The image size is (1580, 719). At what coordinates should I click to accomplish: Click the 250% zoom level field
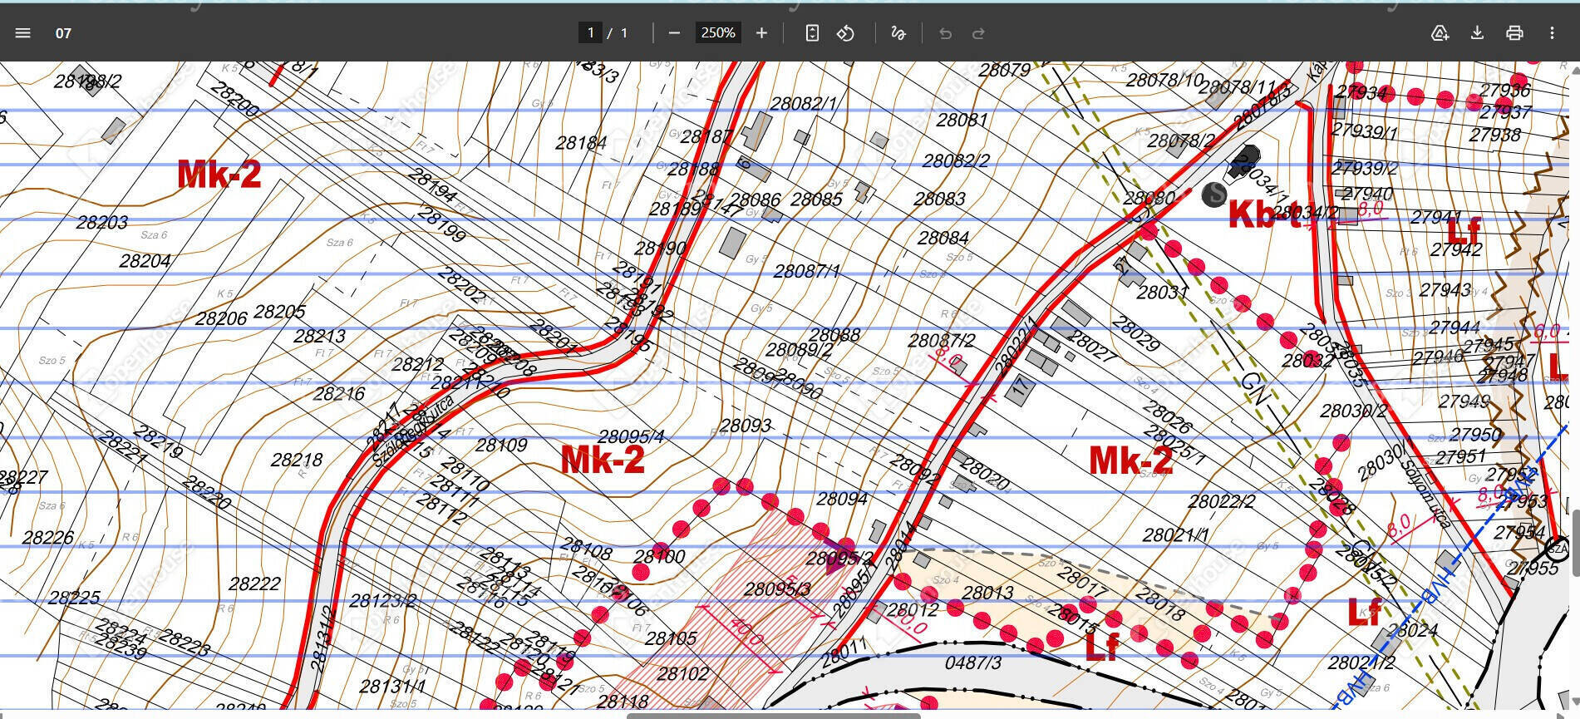[718, 32]
